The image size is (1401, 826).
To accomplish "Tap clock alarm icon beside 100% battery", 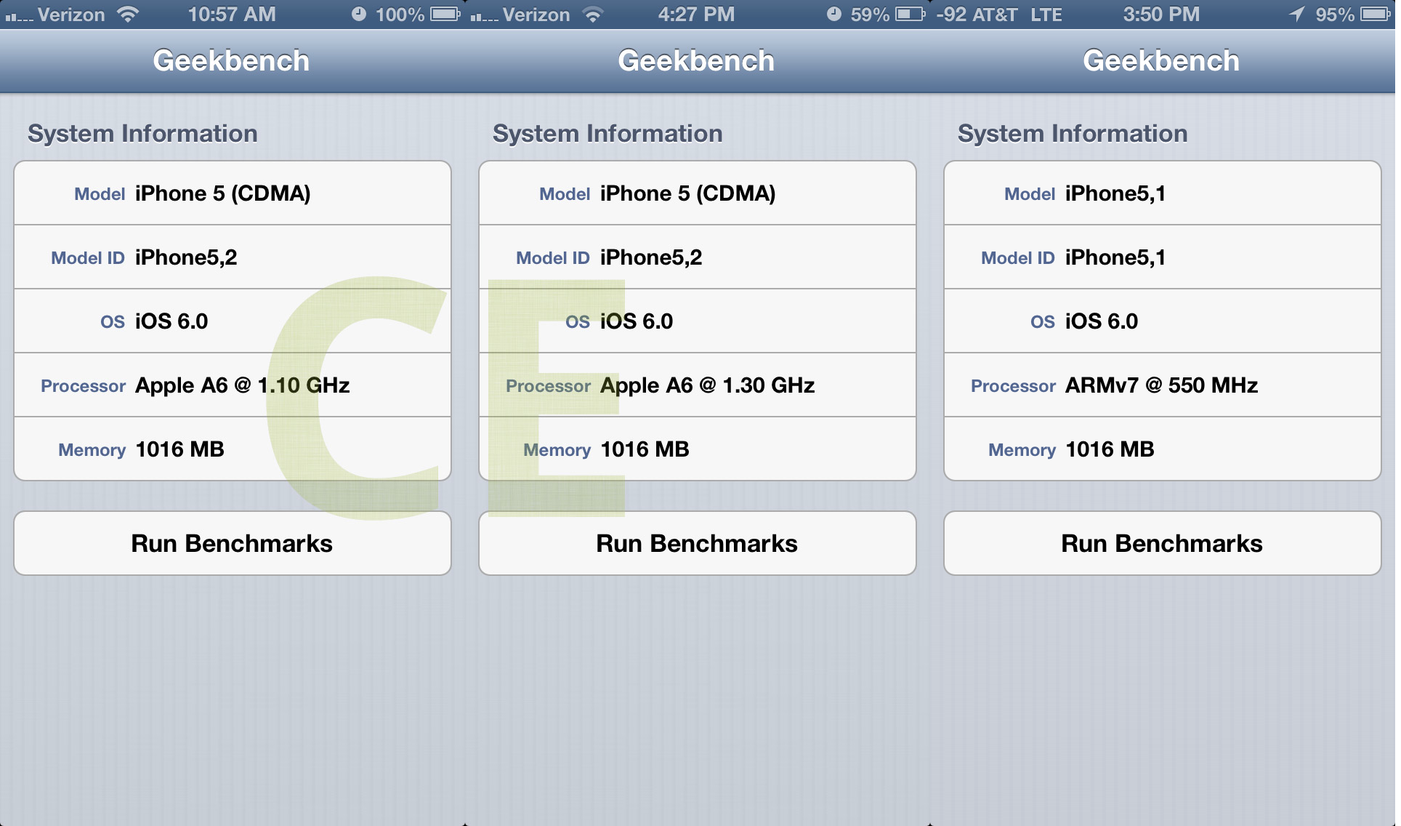I will point(359,15).
